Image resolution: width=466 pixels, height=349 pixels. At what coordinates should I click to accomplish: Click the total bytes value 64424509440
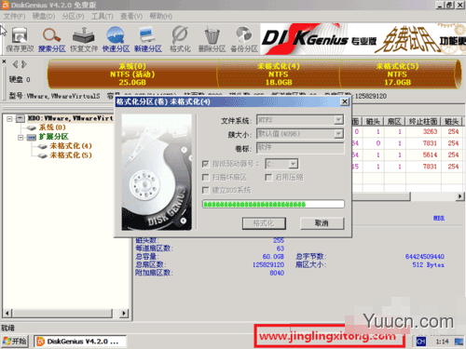point(425,257)
